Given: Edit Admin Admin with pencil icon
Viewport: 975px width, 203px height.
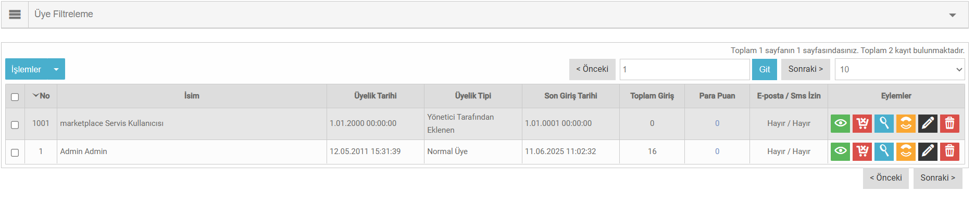Looking at the screenshot, I should (x=928, y=151).
